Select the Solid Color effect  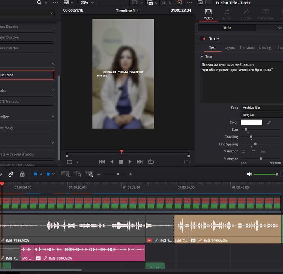click(27, 75)
